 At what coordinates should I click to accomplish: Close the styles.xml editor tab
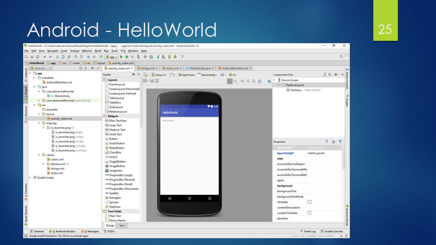point(180,68)
